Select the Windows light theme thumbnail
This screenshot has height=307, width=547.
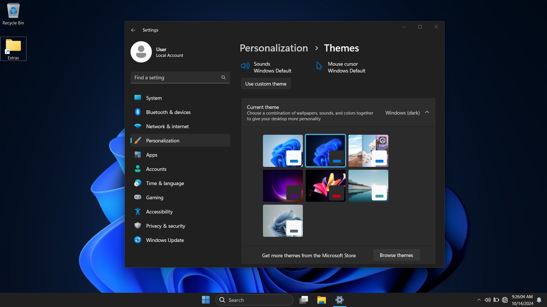pyautogui.click(x=283, y=151)
